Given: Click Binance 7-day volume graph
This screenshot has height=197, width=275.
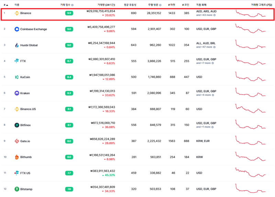Looking at the screenshot, I should [x=251, y=13].
